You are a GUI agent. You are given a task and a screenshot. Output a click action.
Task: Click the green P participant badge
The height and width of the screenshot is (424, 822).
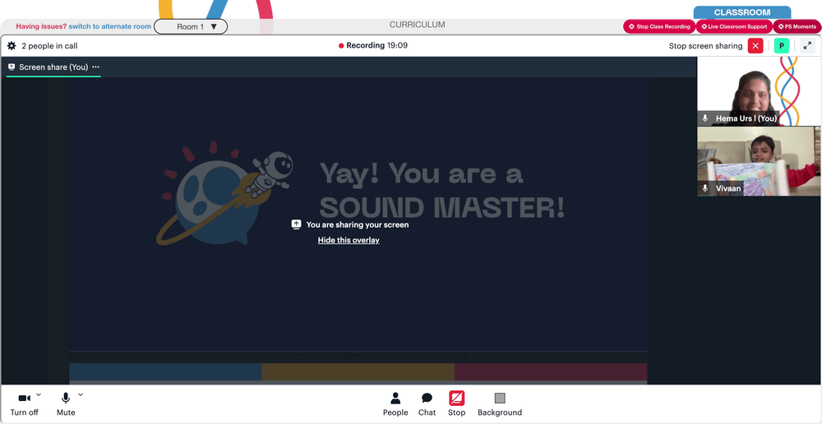pyautogui.click(x=782, y=45)
